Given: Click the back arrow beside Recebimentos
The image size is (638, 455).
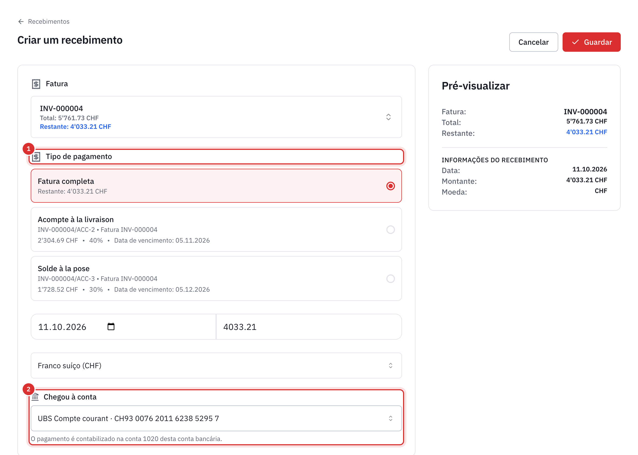Looking at the screenshot, I should pyautogui.click(x=21, y=22).
